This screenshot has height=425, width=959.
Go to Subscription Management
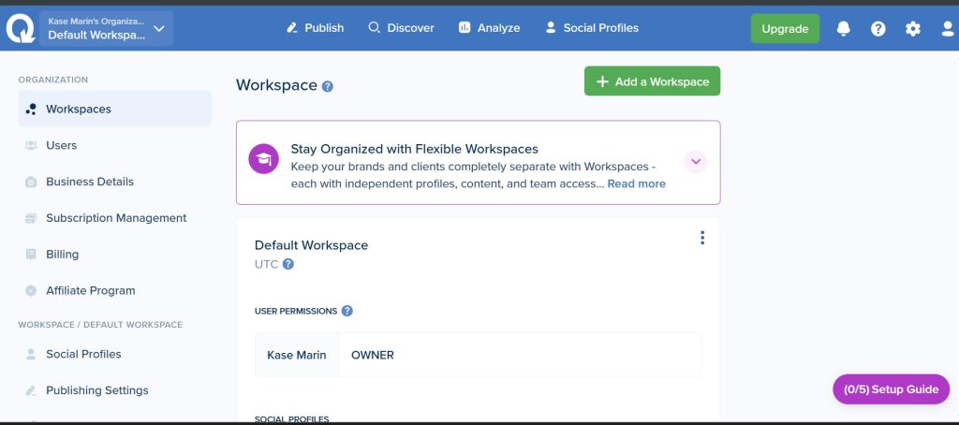115,218
